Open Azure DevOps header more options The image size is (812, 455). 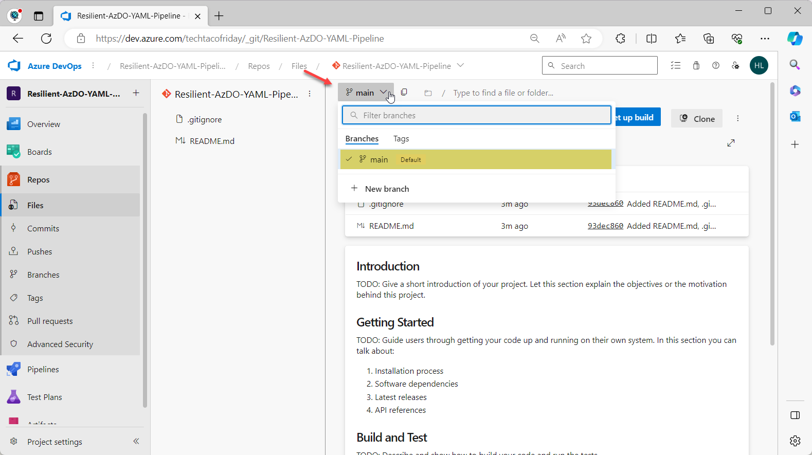point(93,66)
